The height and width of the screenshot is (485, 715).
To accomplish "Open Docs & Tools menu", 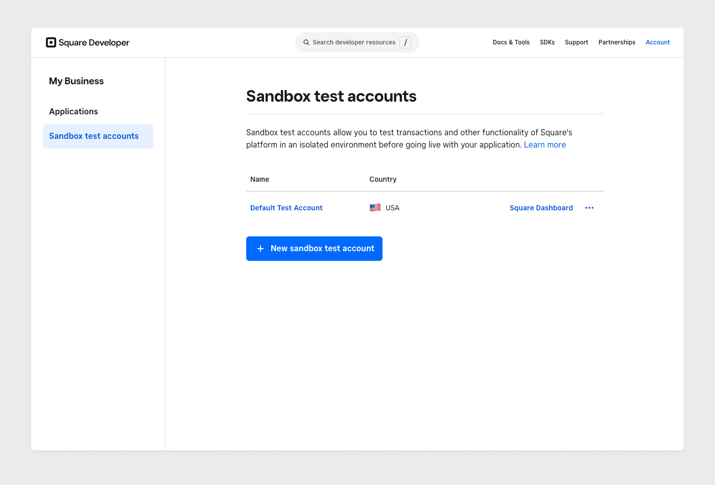I will 511,42.
